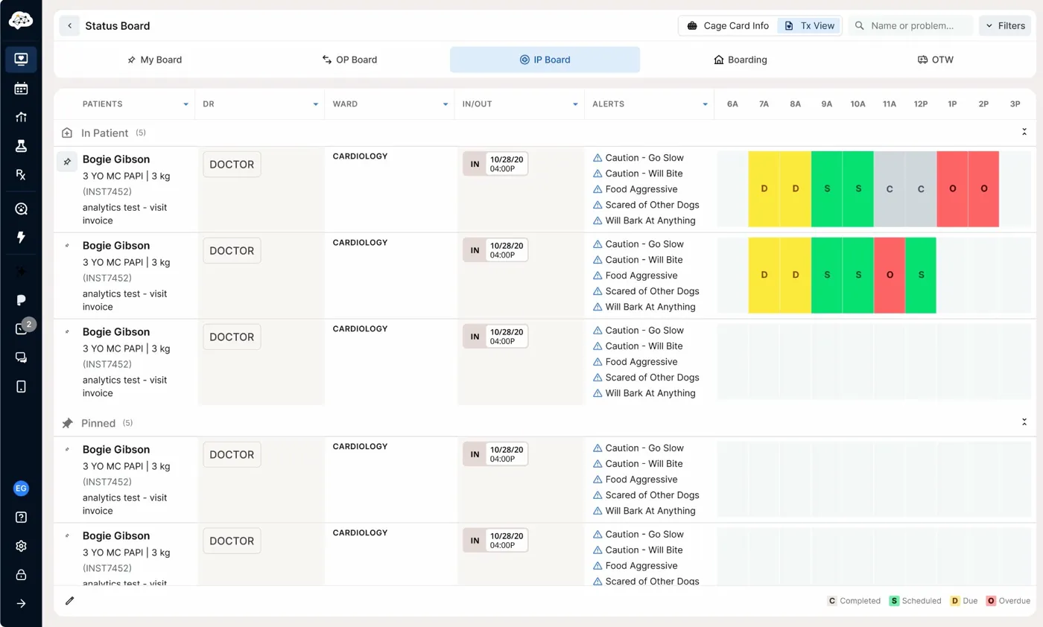Click the first patient's DOCTOR button
Viewport: 1043px width, 627px height.
(x=232, y=165)
